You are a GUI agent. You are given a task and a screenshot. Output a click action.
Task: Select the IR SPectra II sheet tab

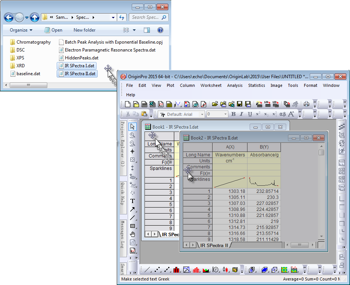pyautogui.click(x=214, y=245)
